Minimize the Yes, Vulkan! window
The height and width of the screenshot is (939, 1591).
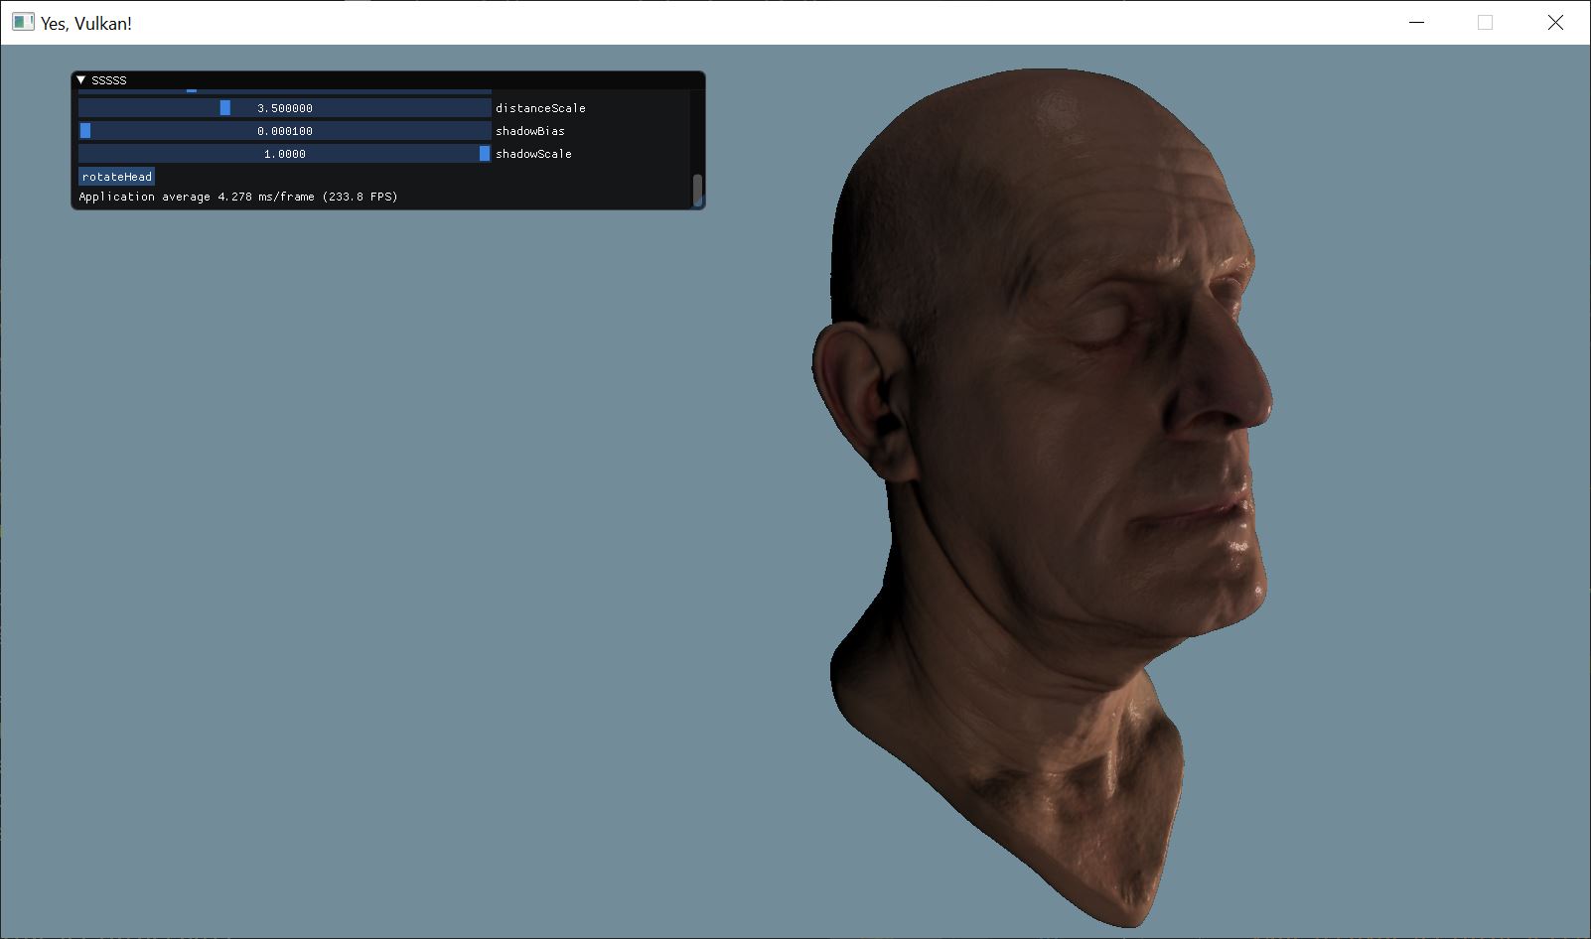tap(1417, 22)
